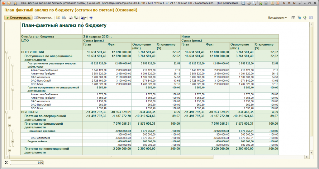Image resolution: width=319 pixels, height=169 pixels.
Task: Click the save diskette icon in title bar
Action: [x=243, y=3]
